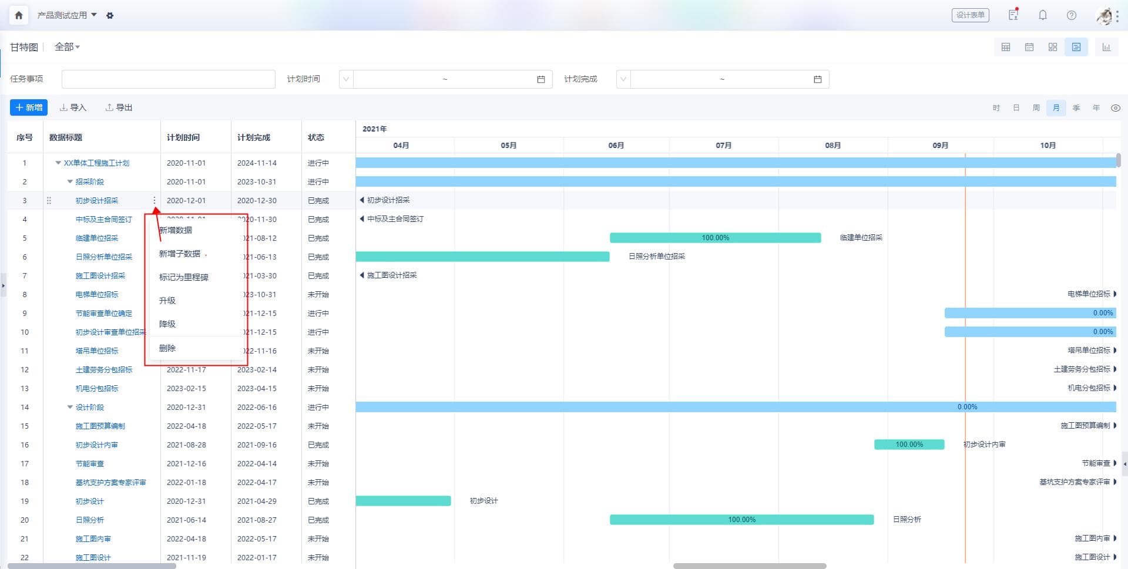The width and height of the screenshot is (1128, 569).
Task: Switch to the calendar view icon
Action: 1029,47
